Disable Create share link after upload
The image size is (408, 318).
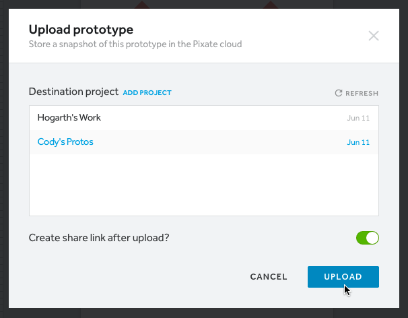[x=368, y=238]
